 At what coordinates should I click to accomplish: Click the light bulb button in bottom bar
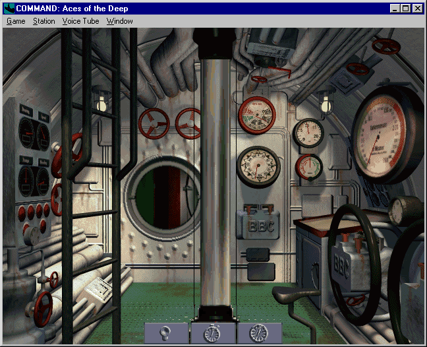[x=167, y=332]
